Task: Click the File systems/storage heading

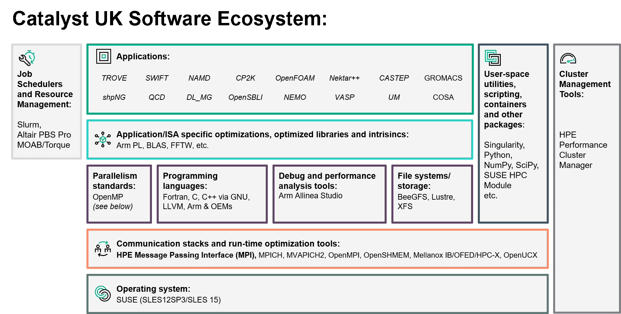Action: [424, 181]
